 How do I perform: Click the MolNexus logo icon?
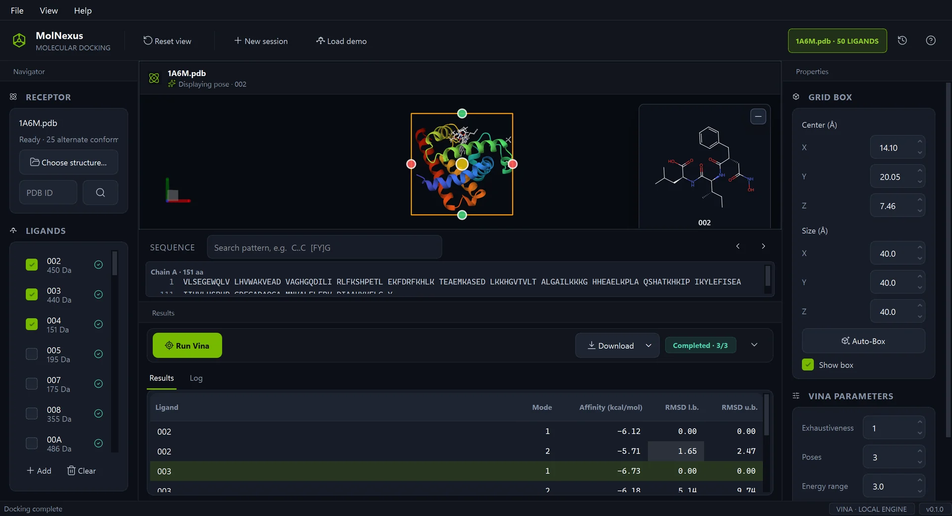tap(19, 41)
